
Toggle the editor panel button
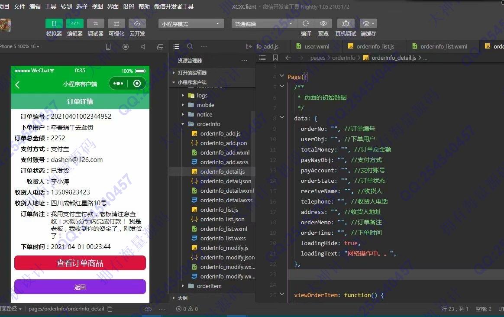[75, 23]
